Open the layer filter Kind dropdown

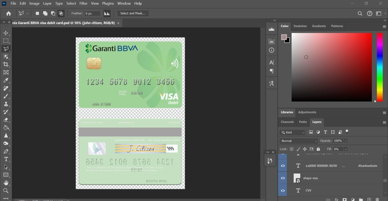pos(293,133)
